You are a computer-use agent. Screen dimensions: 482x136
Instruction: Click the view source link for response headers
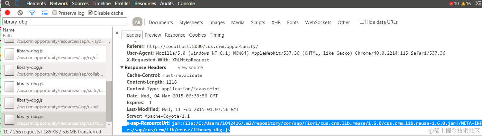click(x=190, y=68)
